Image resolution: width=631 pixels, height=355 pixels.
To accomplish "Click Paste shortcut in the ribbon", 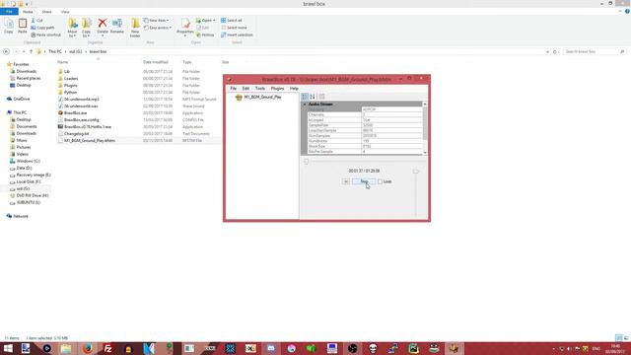I will tap(46, 35).
